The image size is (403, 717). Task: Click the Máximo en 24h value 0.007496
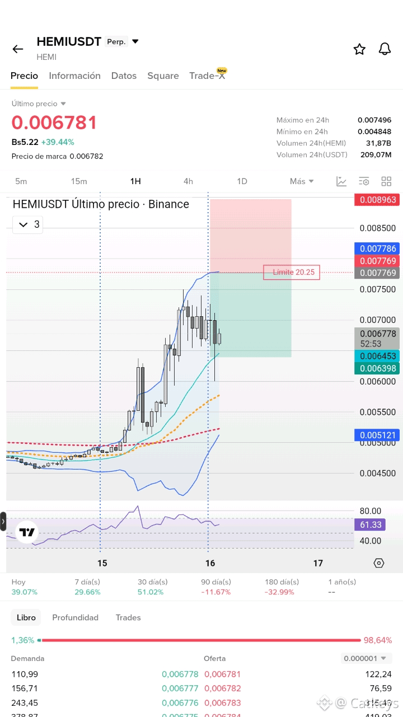(374, 120)
